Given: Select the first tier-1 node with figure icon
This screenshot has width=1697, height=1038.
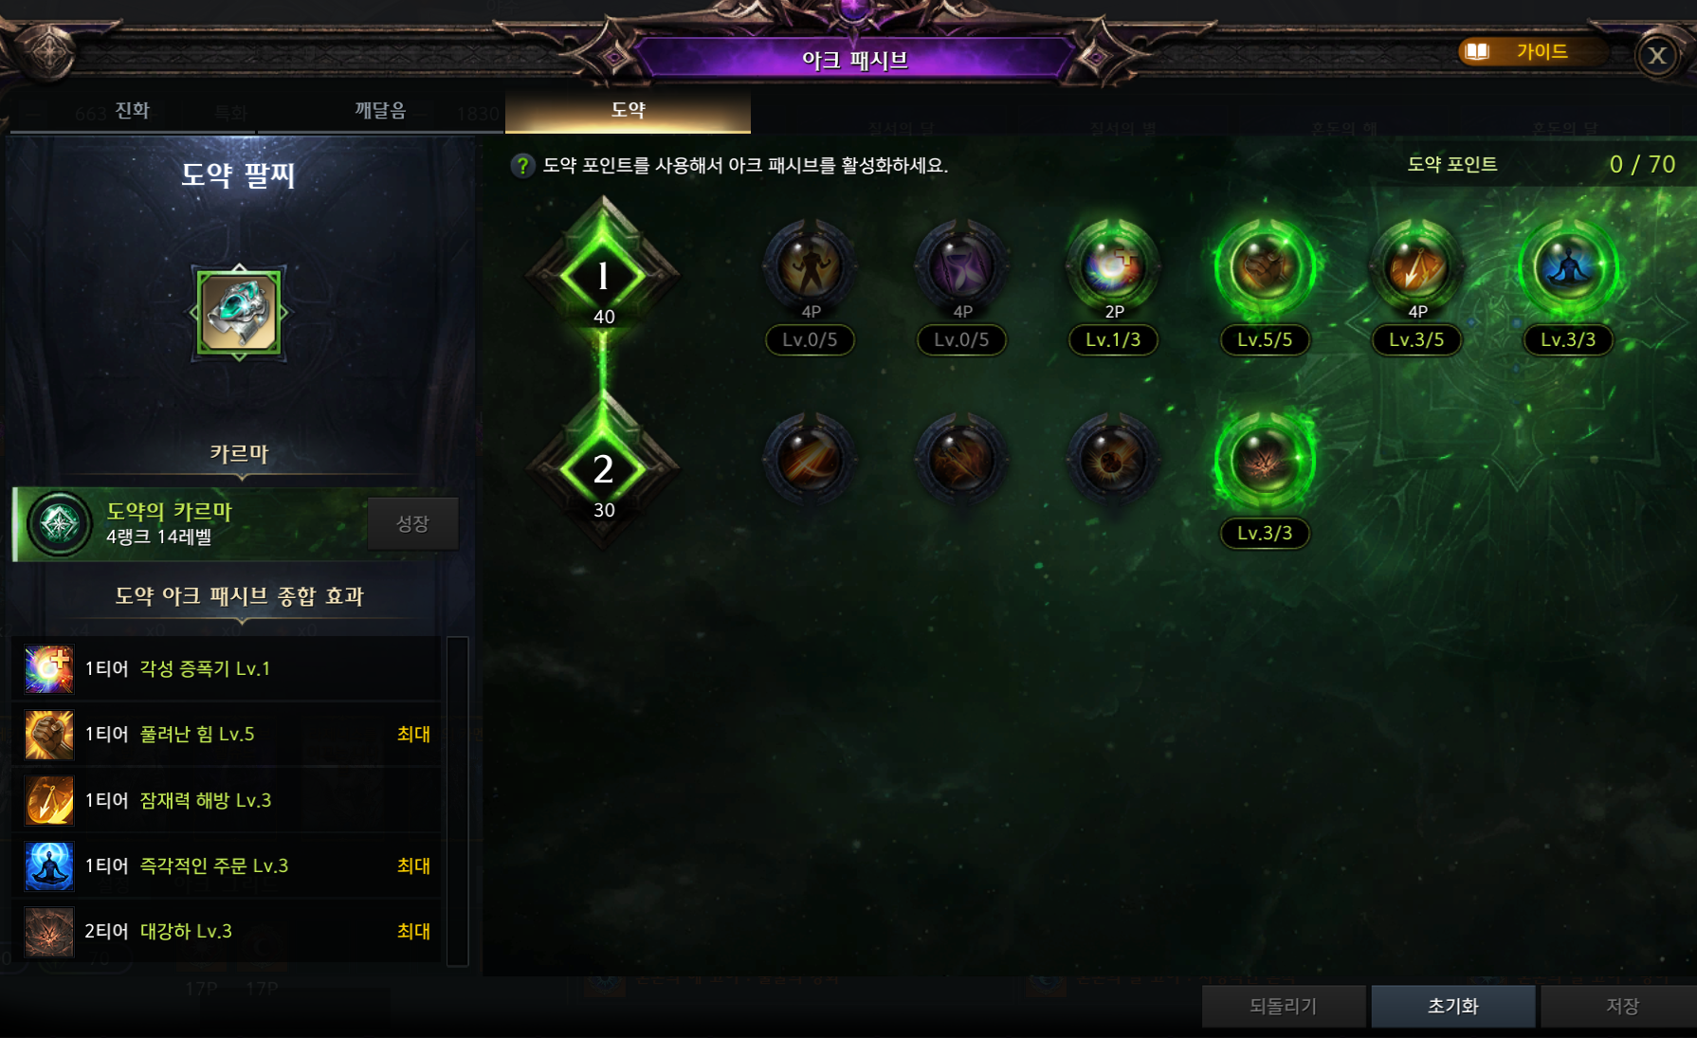Looking at the screenshot, I should click(x=810, y=268).
